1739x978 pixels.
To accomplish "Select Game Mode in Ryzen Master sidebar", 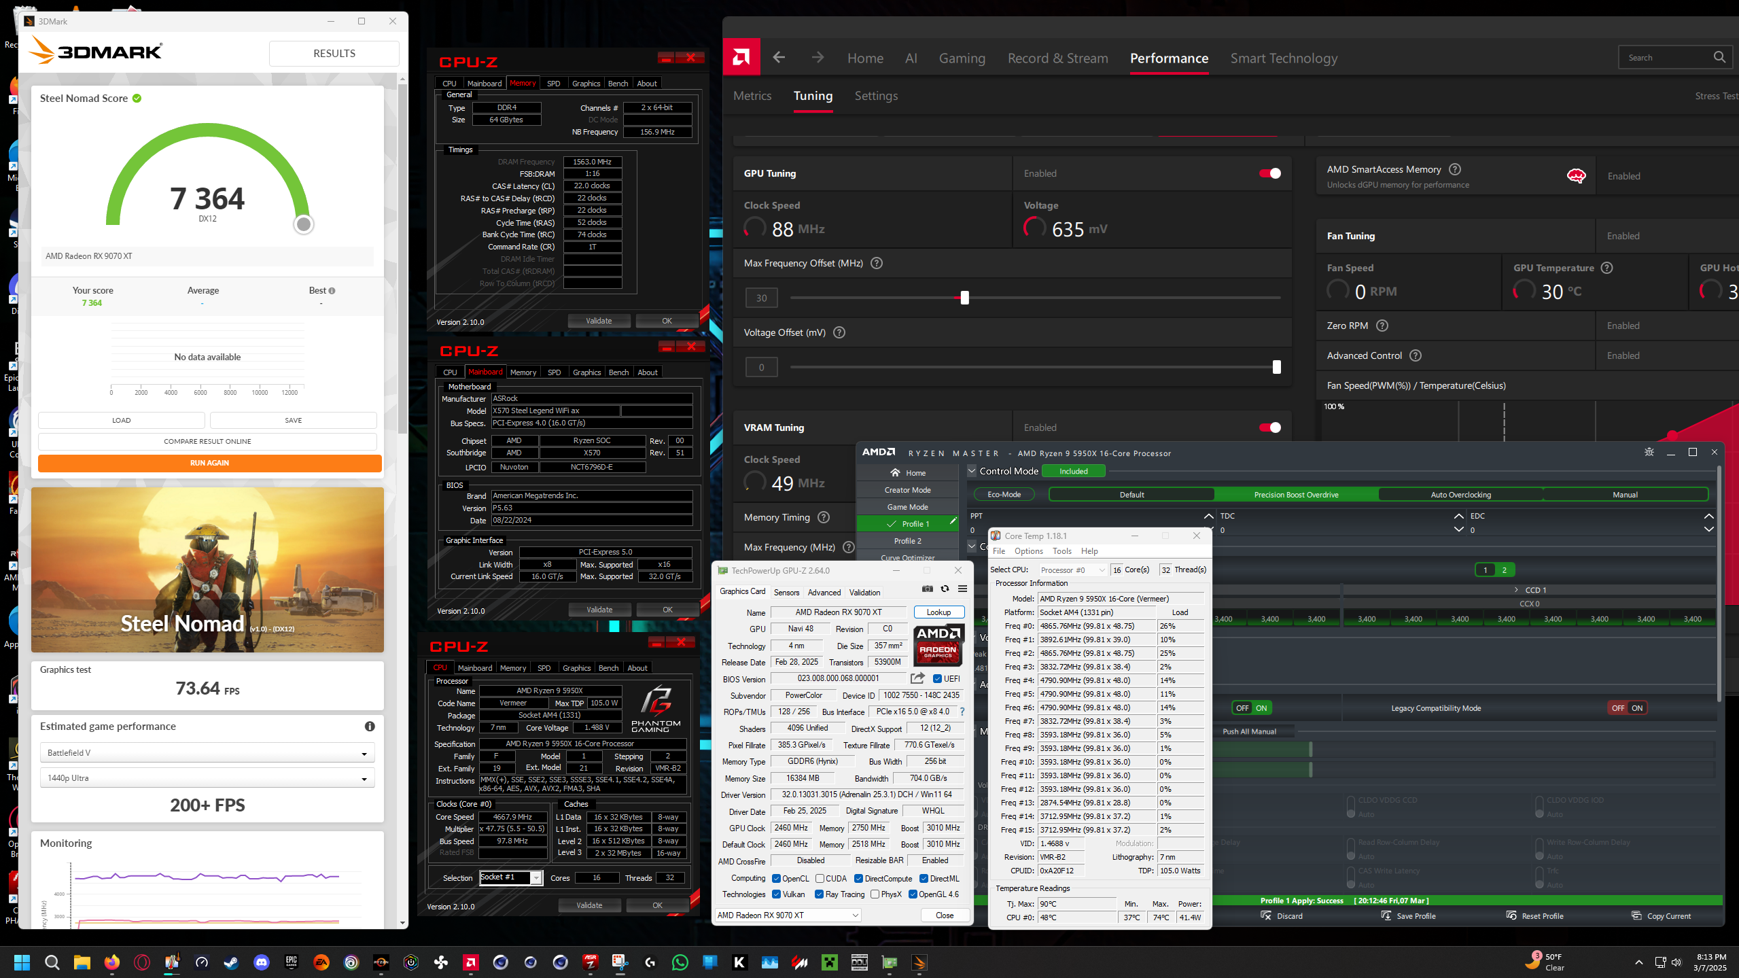I will (x=907, y=506).
